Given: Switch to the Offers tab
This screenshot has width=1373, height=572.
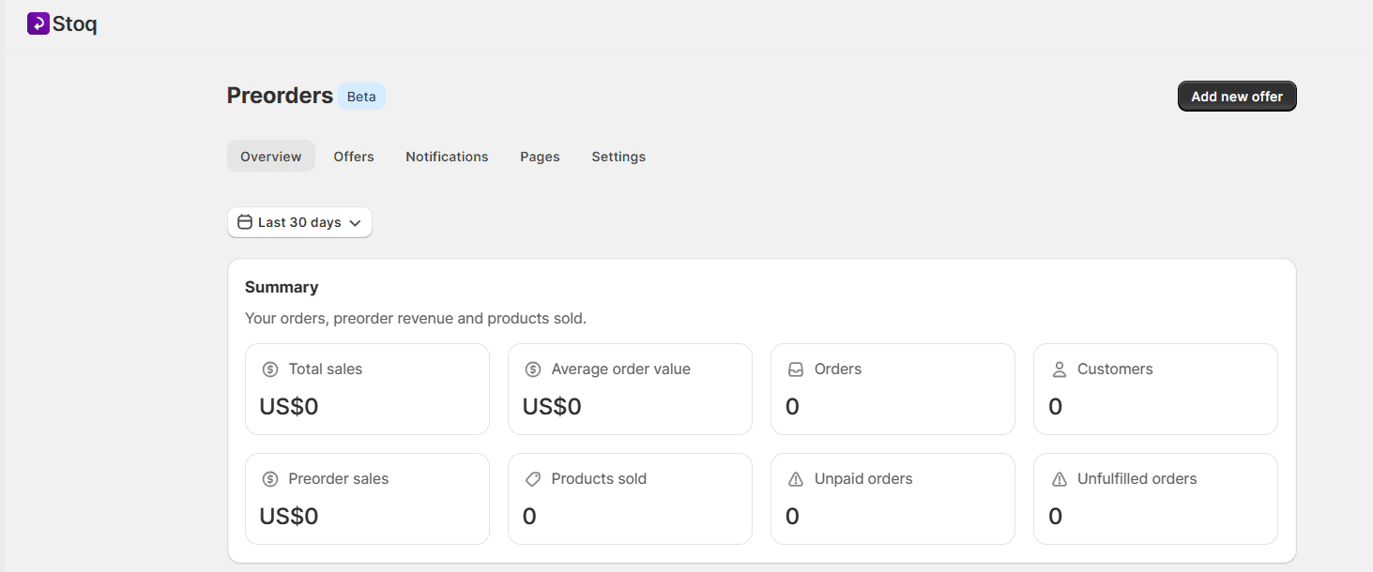Looking at the screenshot, I should click(x=353, y=156).
